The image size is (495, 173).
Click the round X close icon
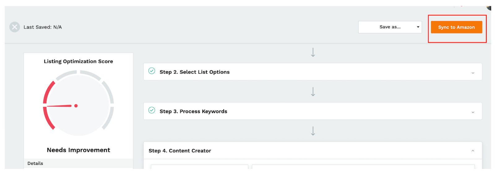(15, 27)
